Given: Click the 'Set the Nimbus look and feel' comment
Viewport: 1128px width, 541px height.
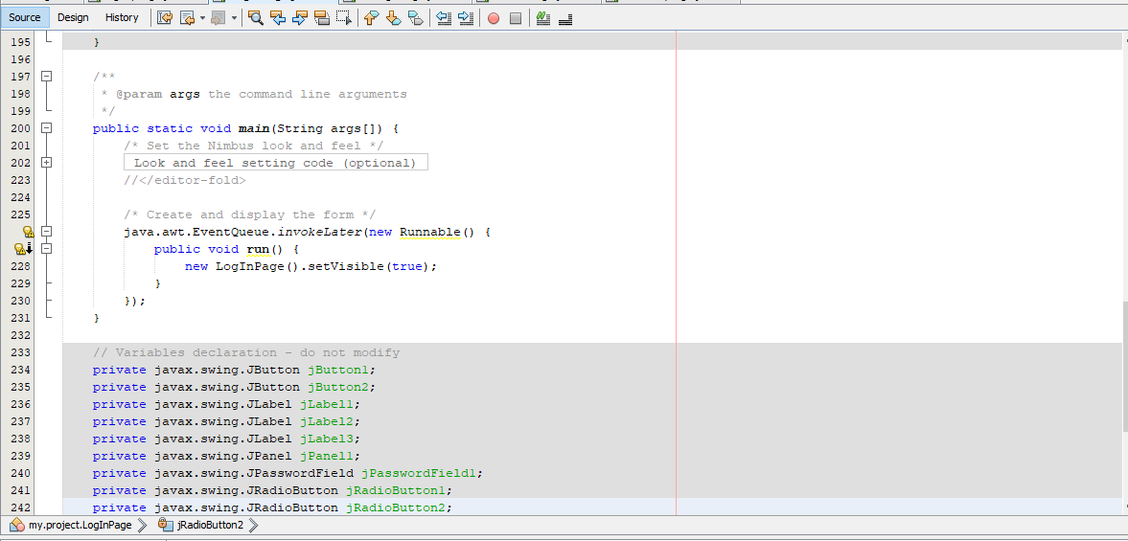Looking at the screenshot, I should click(254, 146).
